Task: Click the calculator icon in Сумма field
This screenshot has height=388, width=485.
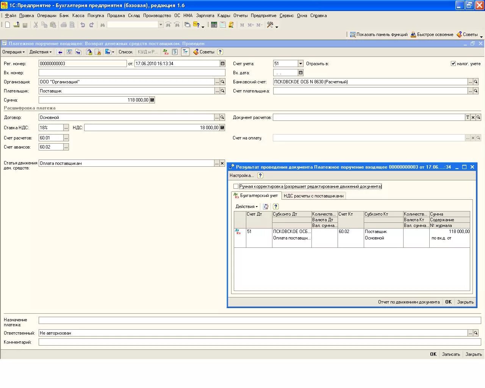Action: pyautogui.click(x=152, y=100)
